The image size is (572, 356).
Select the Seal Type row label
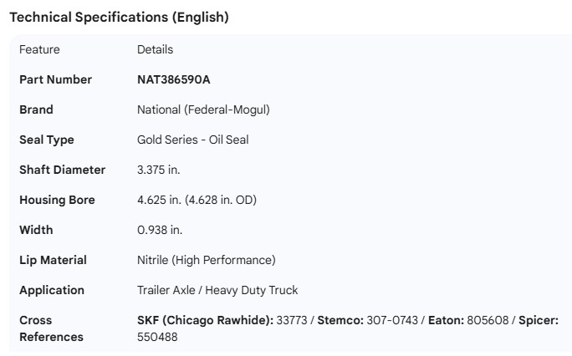[x=46, y=140]
